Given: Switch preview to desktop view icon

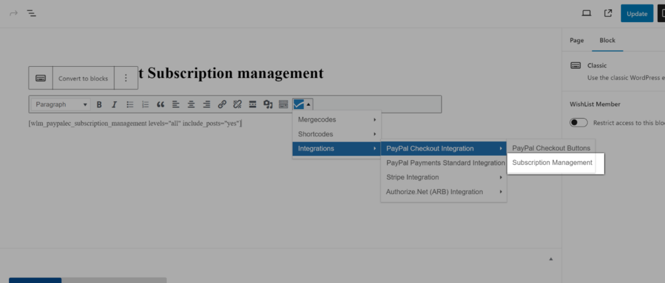Looking at the screenshot, I should pyautogui.click(x=586, y=13).
